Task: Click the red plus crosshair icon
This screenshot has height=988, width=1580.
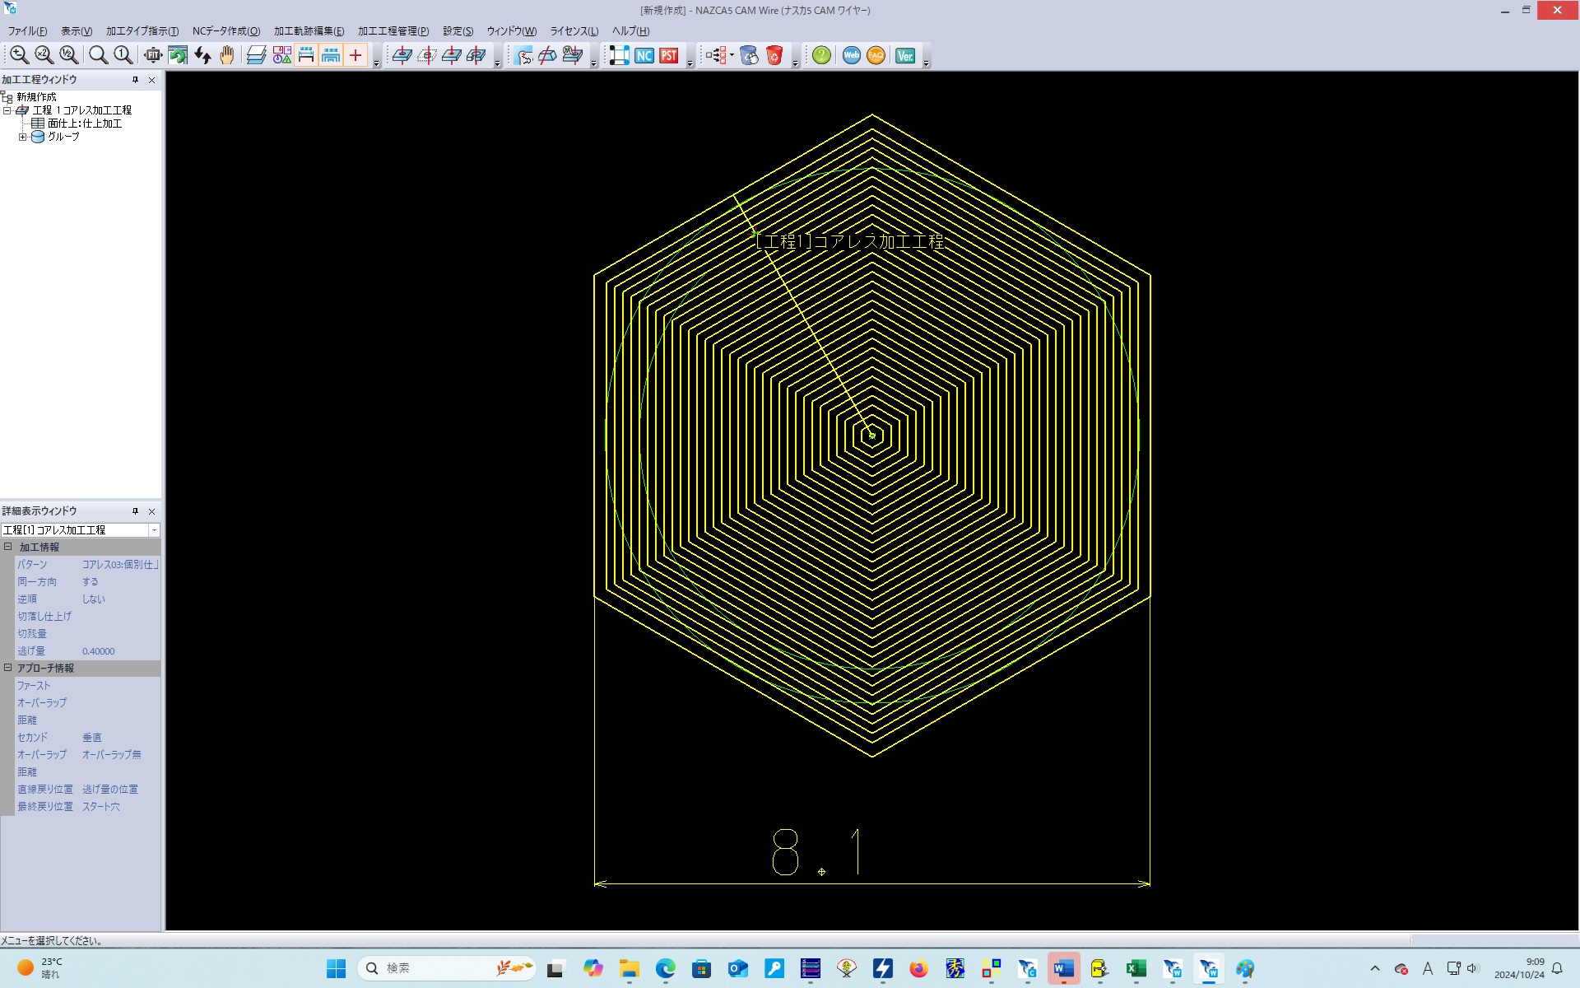Action: point(355,55)
